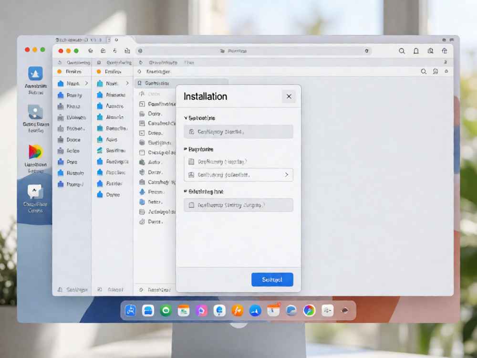
Task: Close the Installation dialog with its X
Action: pyautogui.click(x=289, y=96)
